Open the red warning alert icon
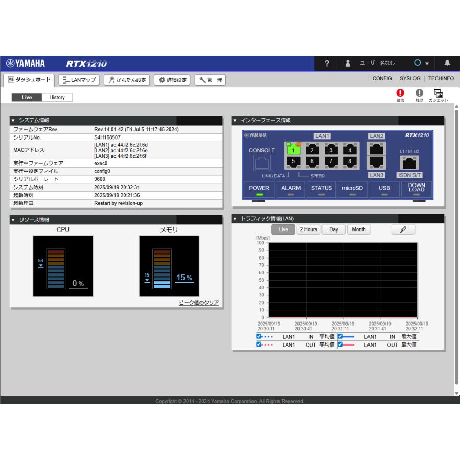 [400, 93]
